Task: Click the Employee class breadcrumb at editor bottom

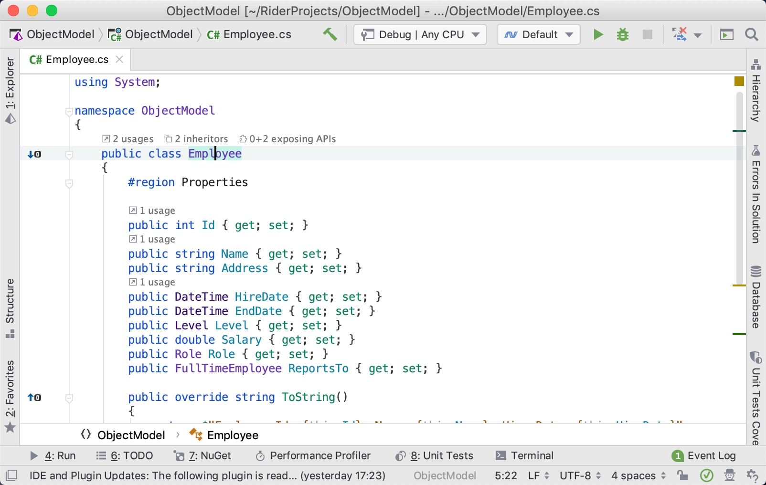Action: coord(223,435)
